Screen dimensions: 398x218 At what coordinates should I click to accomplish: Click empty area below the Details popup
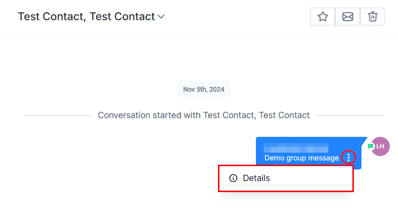(x=285, y=206)
